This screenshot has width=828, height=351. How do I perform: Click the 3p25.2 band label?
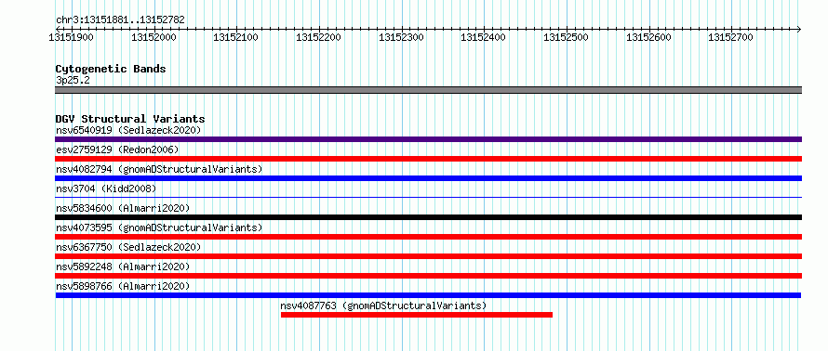(73, 80)
